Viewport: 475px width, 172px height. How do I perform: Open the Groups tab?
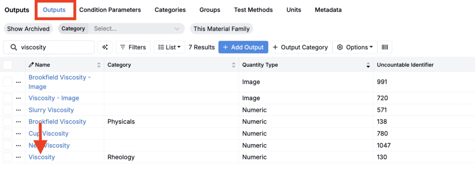pyautogui.click(x=210, y=10)
